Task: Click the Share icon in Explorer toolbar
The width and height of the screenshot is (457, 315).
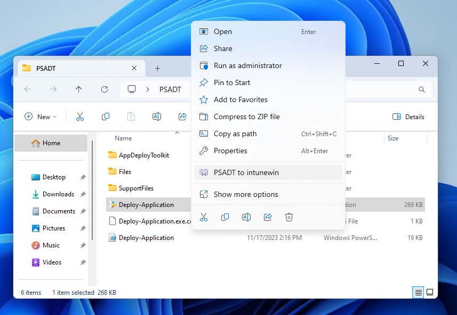Action: (182, 117)
